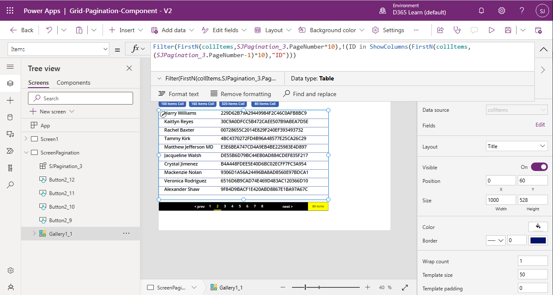
Task: Click the Undo icon
Action: coord(49,30)
